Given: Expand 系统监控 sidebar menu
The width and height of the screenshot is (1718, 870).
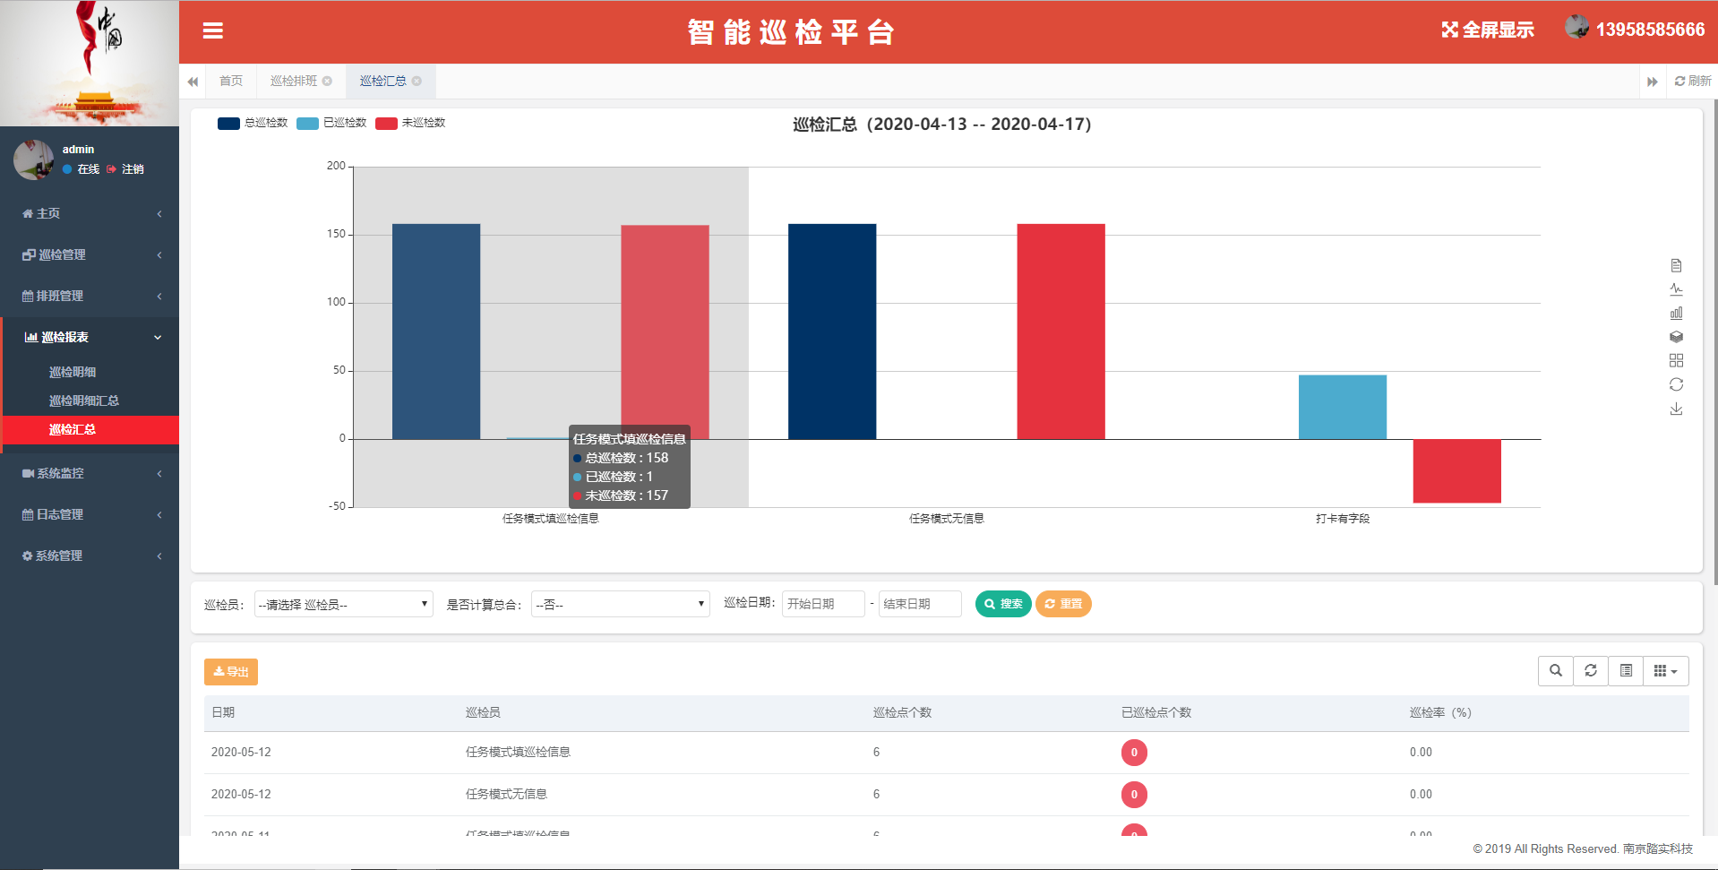Looking at the screenshot, I should (x=90, y=473).
